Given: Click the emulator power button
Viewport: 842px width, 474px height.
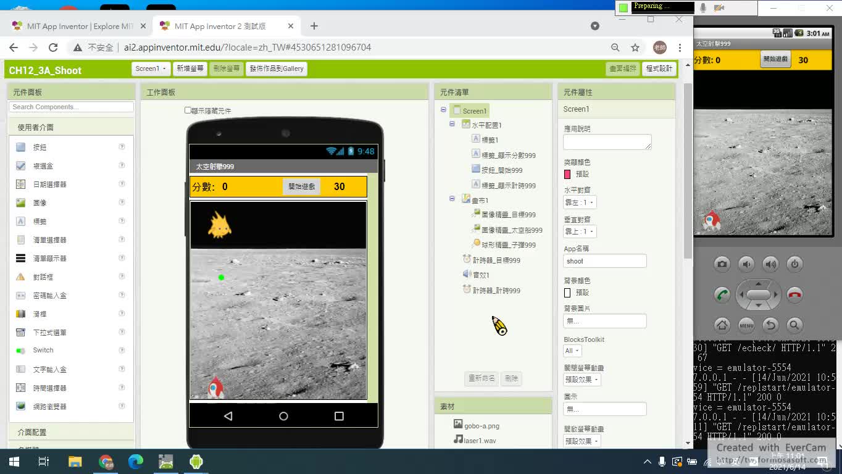Looking at the screenshot, I should tap(795, 264).
